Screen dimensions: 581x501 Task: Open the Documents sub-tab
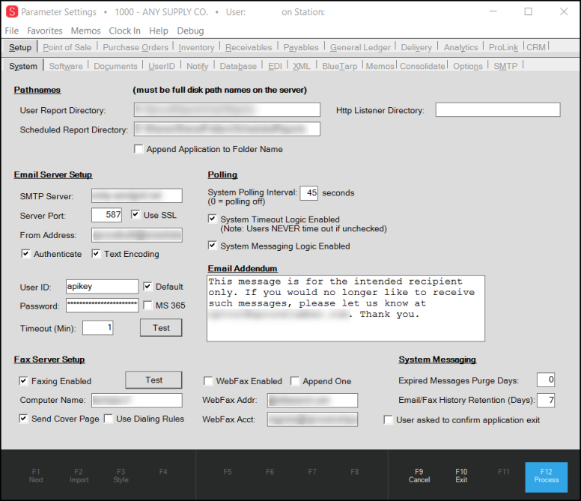115,66
